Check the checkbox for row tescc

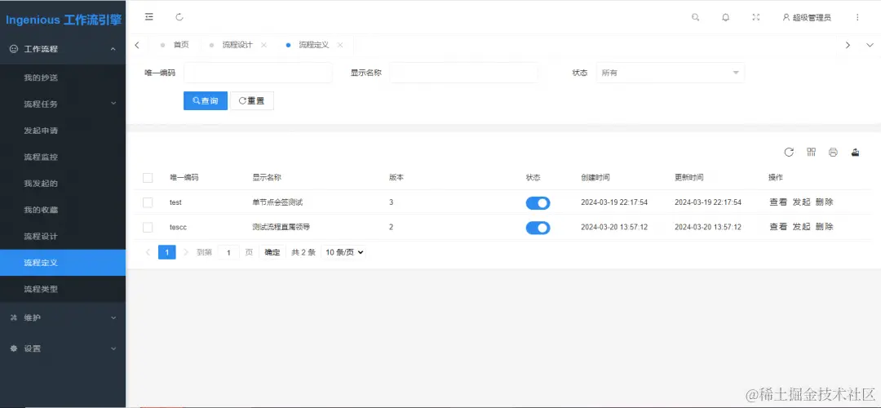[x=148, y=227]
